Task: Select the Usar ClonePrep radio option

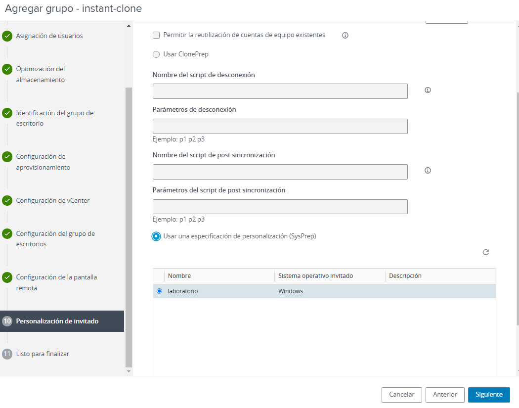Action: point(156,54)
